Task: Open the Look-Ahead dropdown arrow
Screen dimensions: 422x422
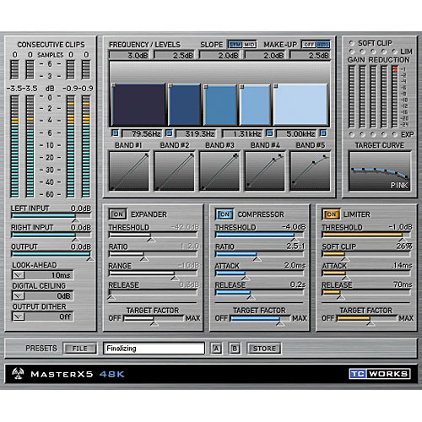Action: click(19, 275)
